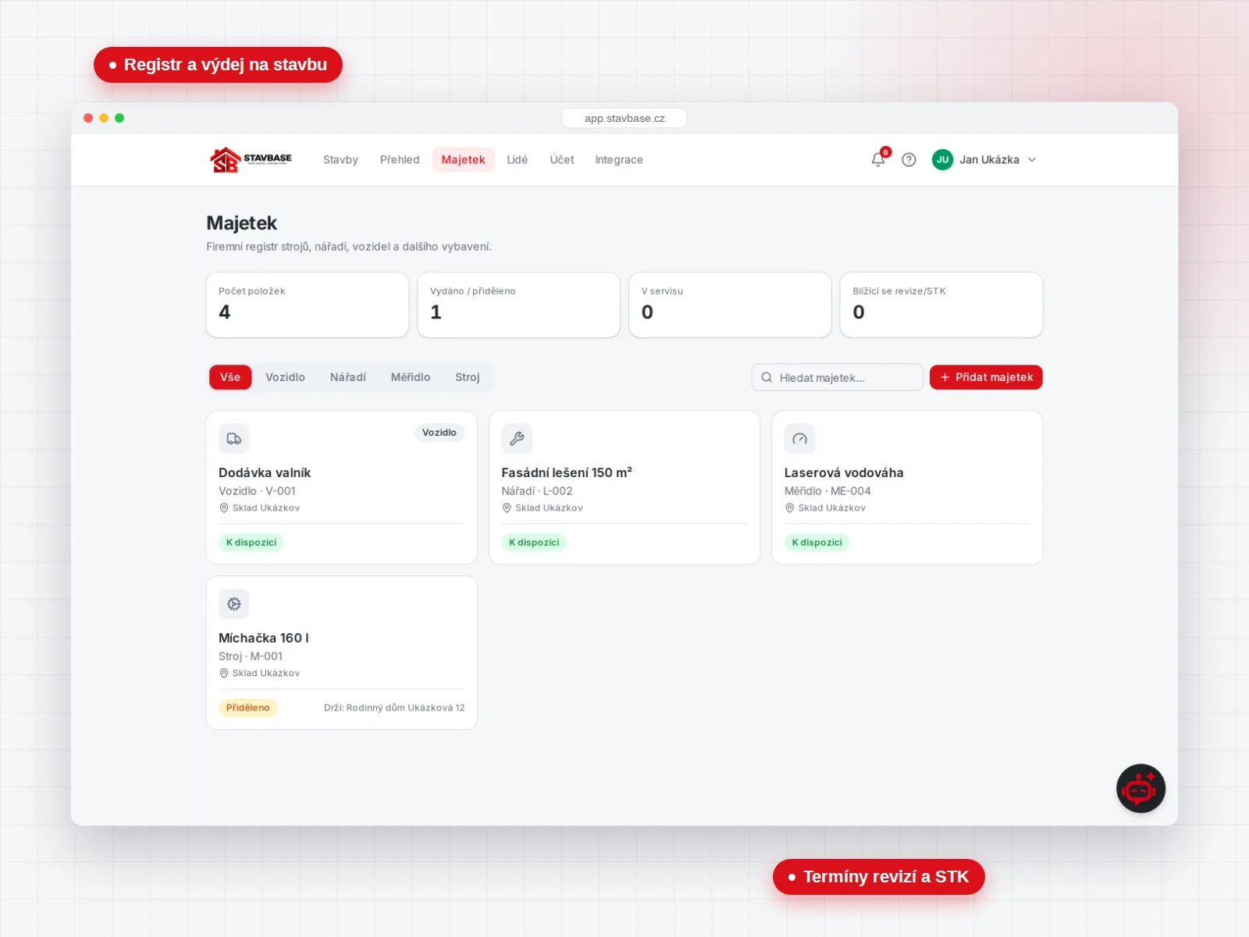
Task: Click the Přiděleno status badge
Action: pyautogui.click(x=248, y=707)
